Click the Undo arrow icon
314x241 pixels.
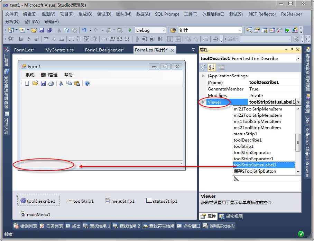(x=84, y=30)
